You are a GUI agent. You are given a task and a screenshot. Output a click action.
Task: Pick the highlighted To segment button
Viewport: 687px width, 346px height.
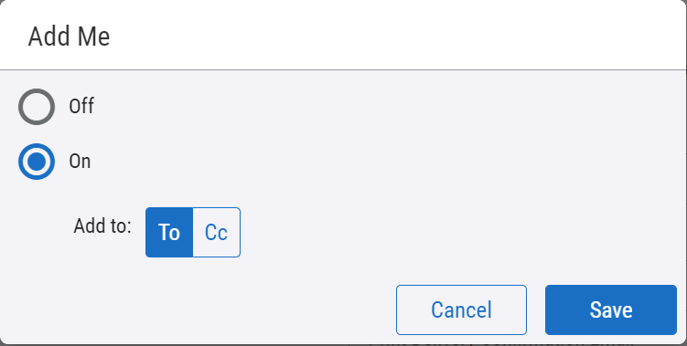click(x=169, y=232)
